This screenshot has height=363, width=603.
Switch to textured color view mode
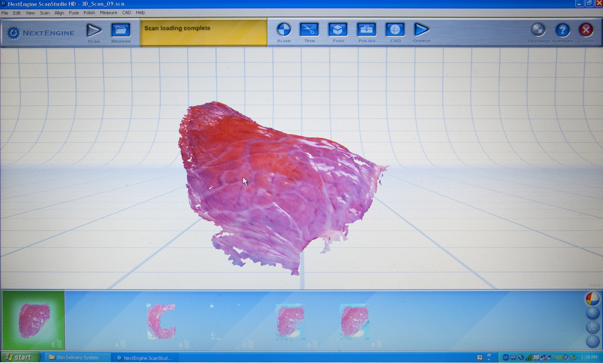(x=592, y=299)
